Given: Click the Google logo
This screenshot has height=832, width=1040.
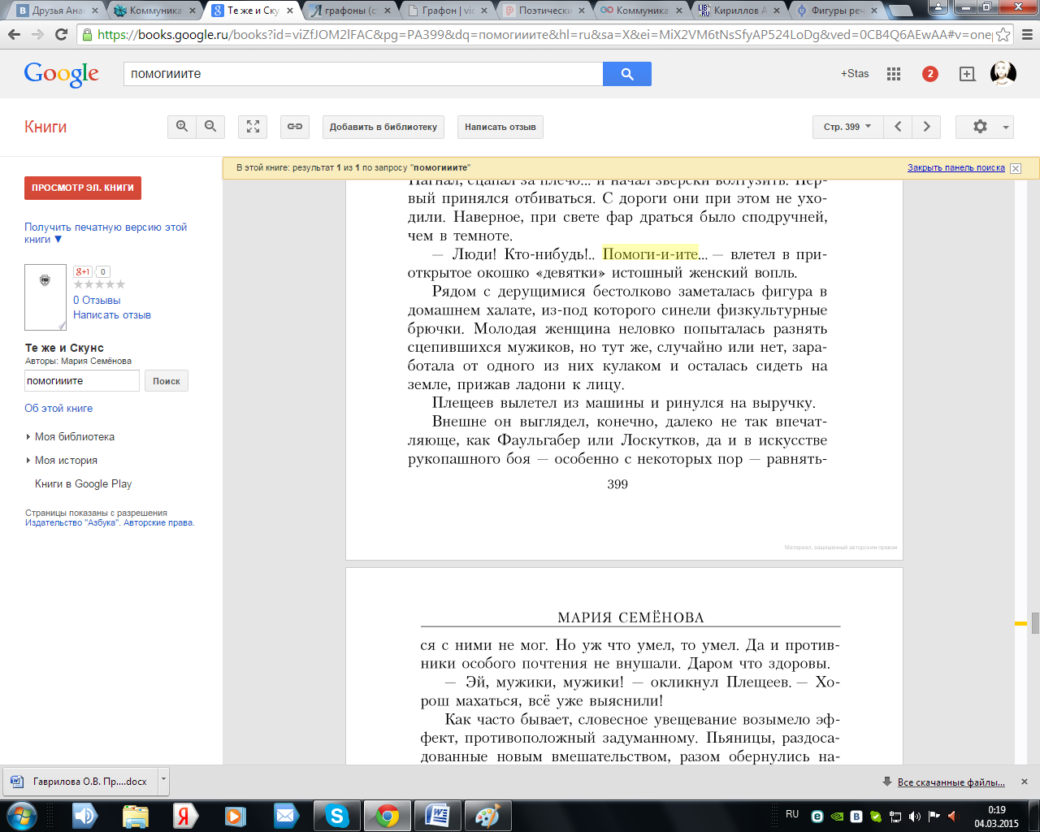Looking at the screenshot, I should pyautogui.click(x=62, y=74).
